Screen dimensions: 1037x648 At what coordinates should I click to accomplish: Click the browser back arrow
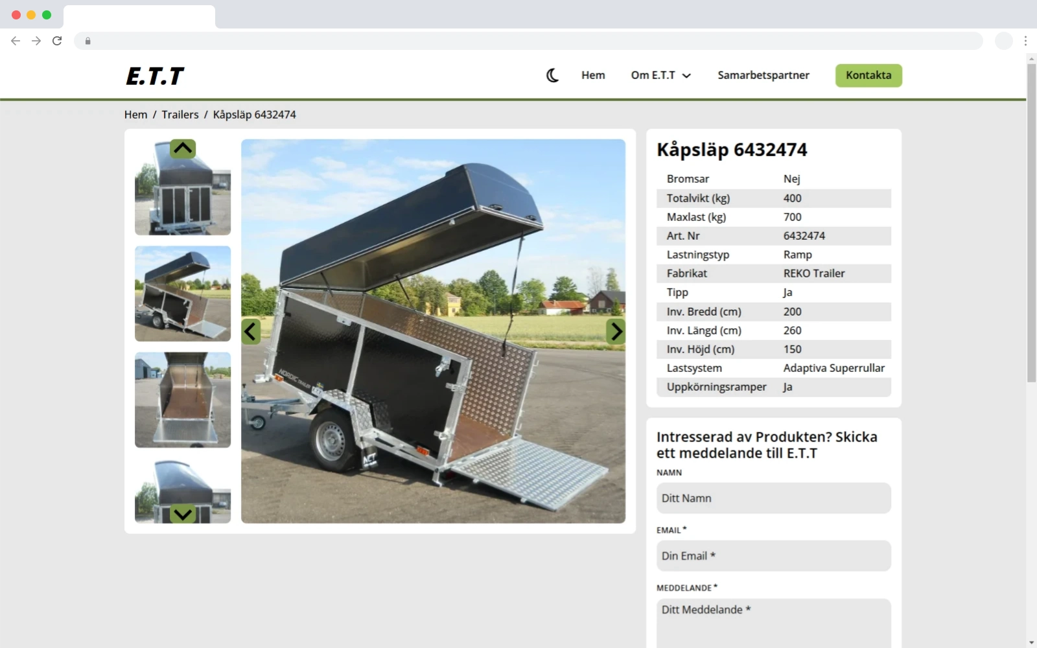[x=16, y=41]
